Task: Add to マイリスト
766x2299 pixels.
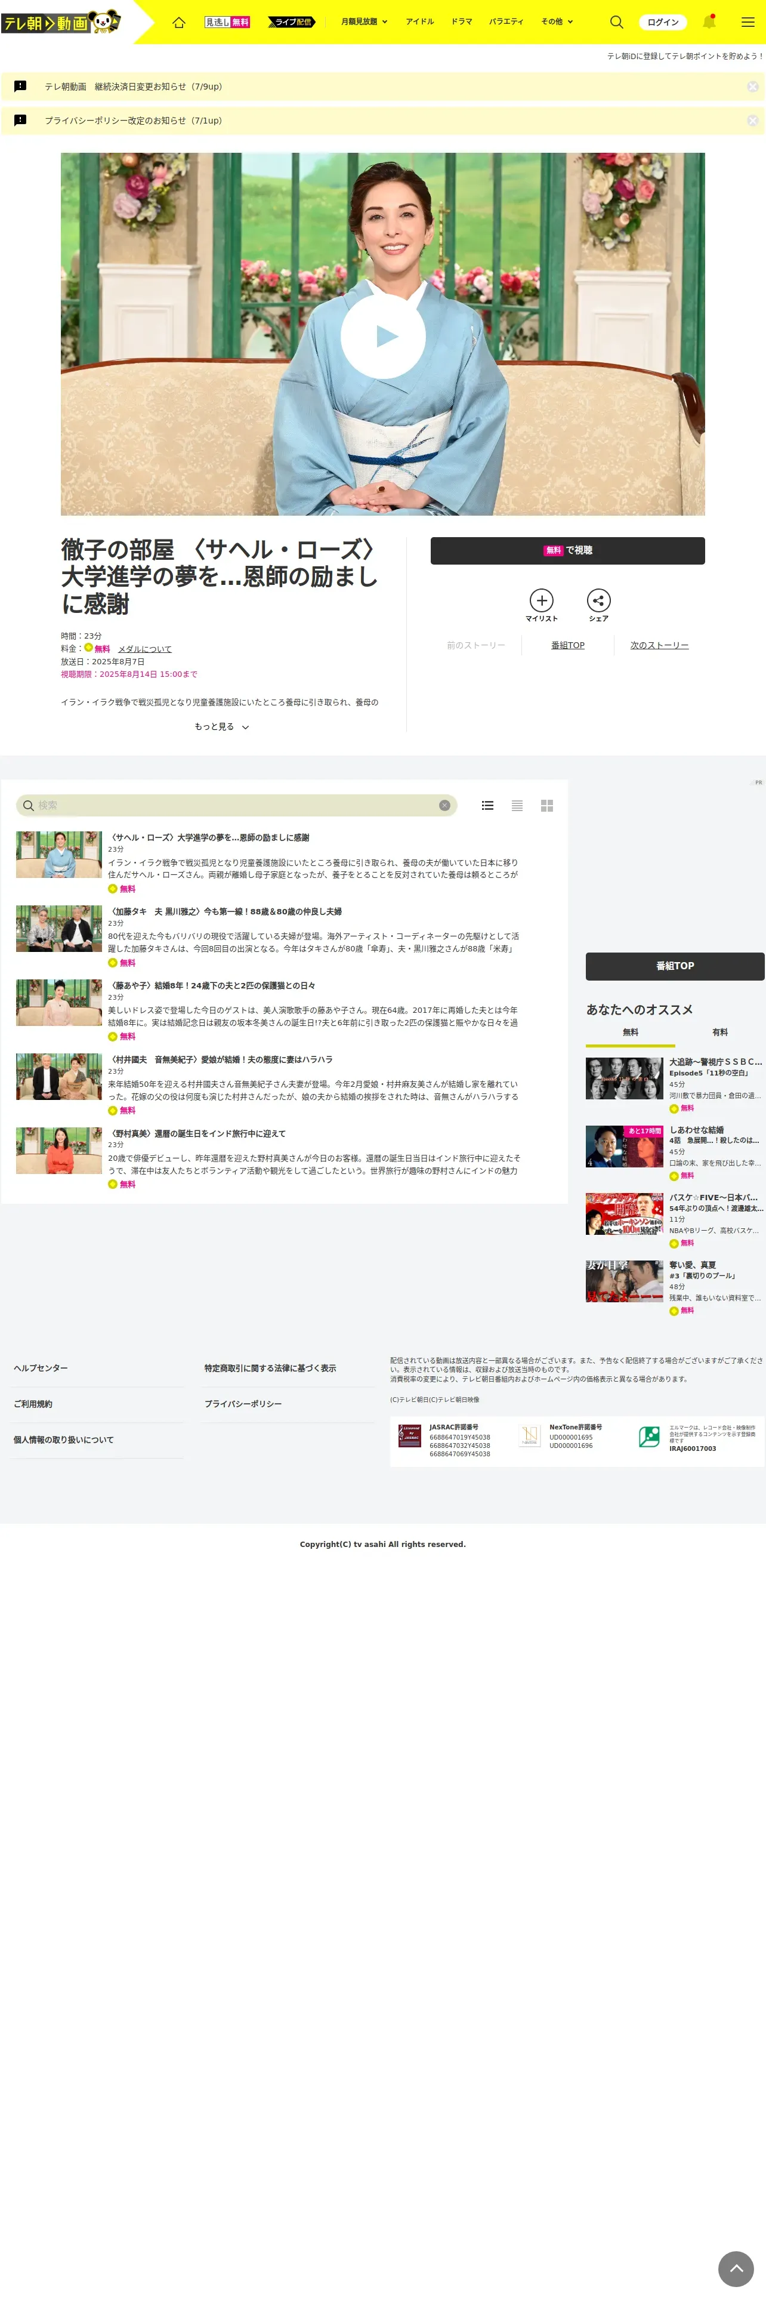Action: 541,605
